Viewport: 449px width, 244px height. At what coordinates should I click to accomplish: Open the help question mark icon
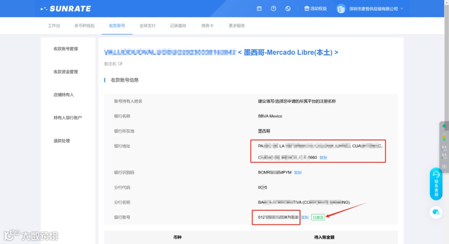[274, 9]
